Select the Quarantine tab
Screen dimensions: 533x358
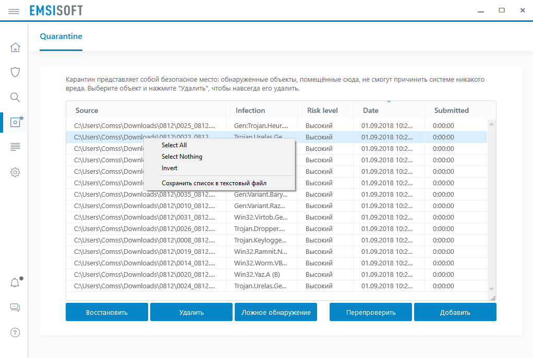coord(61,36)
